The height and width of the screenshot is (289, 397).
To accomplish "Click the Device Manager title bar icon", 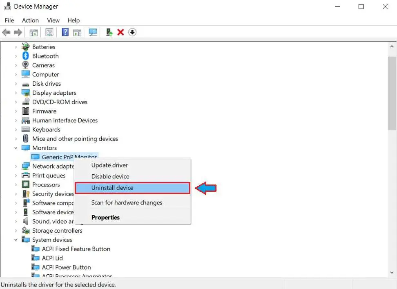I will click(7, 6).
